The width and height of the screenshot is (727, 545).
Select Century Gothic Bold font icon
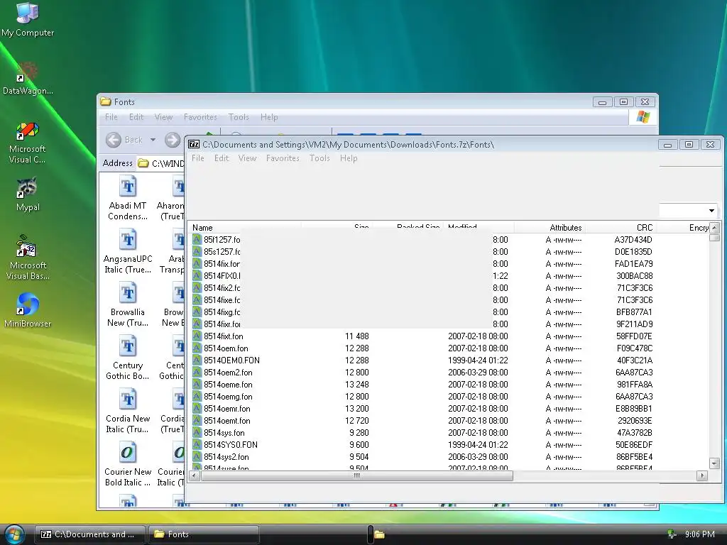128,358
